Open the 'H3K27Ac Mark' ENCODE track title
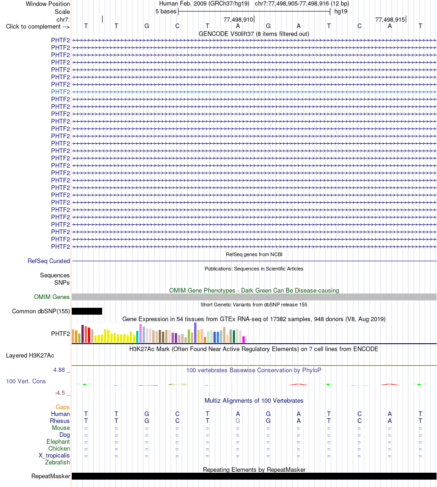 click(x=254, y=349)
